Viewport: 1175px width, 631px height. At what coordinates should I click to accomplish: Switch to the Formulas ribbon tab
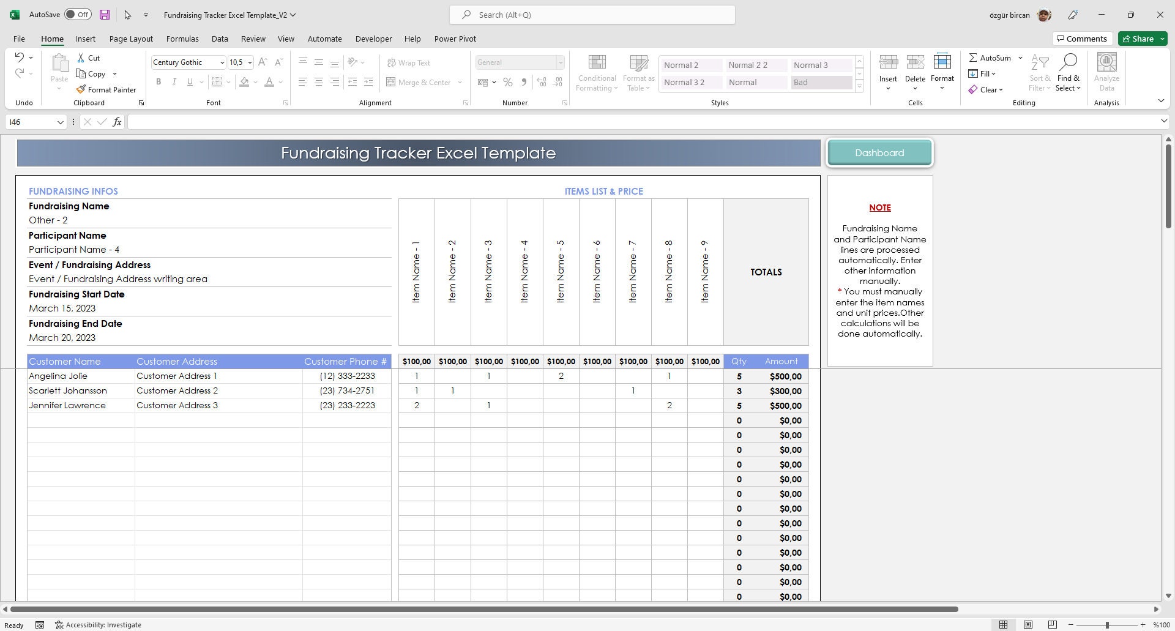tap(182, 39)
